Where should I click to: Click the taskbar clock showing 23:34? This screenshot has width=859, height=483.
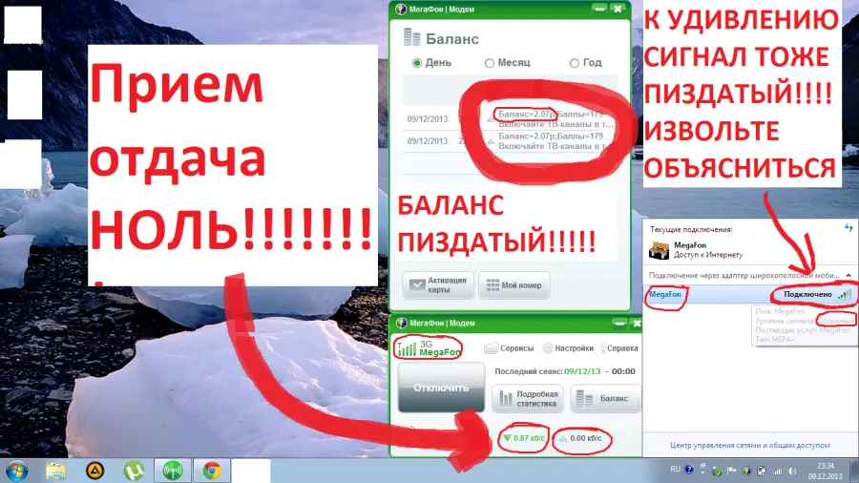click(825, 471)
